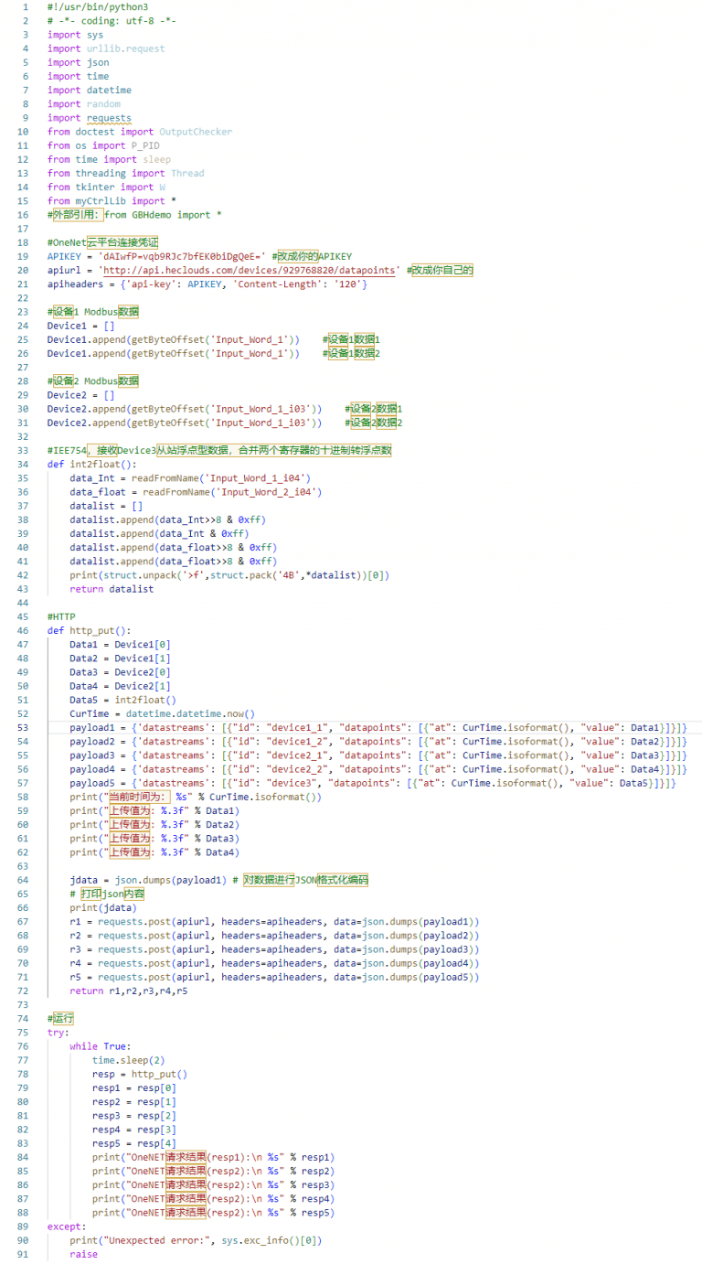Viewport: 702px width, 1264px height.
Task: Click the 'while True:' loop header
Action: pyautogui.click(x=101, y=1046)
